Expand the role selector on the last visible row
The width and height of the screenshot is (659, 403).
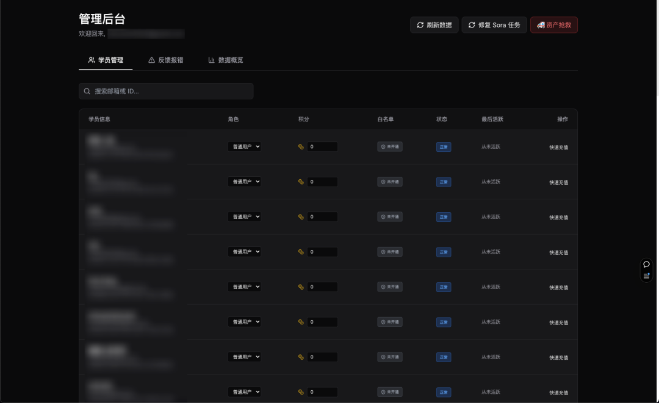click(245, 392)
